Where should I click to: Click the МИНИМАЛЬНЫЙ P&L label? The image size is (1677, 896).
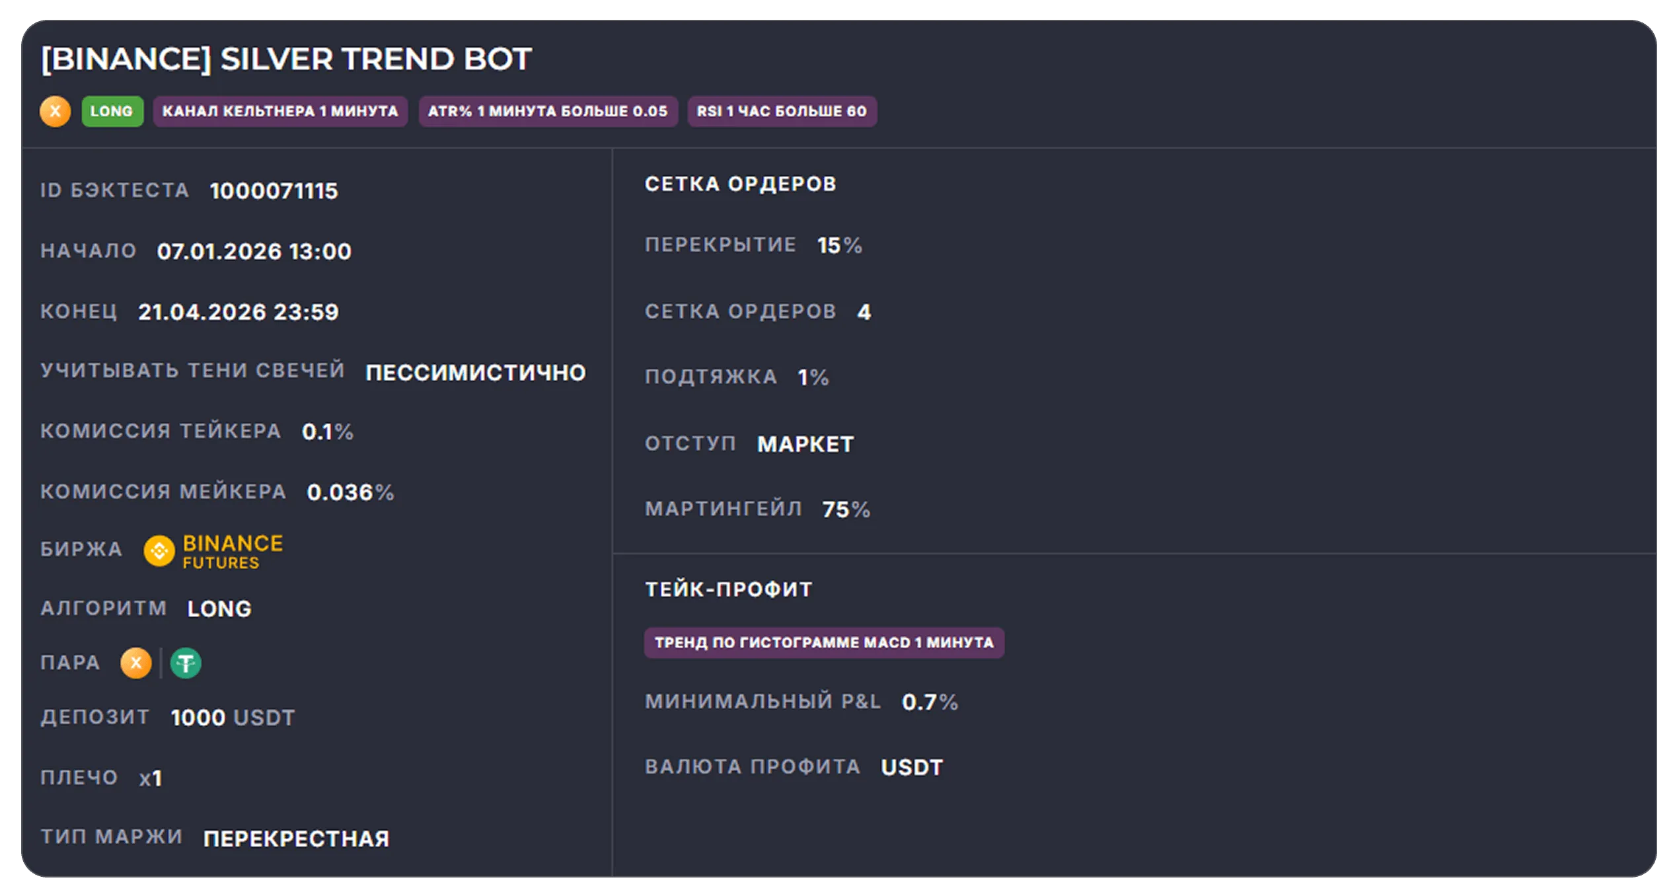(x=763, y=701)
